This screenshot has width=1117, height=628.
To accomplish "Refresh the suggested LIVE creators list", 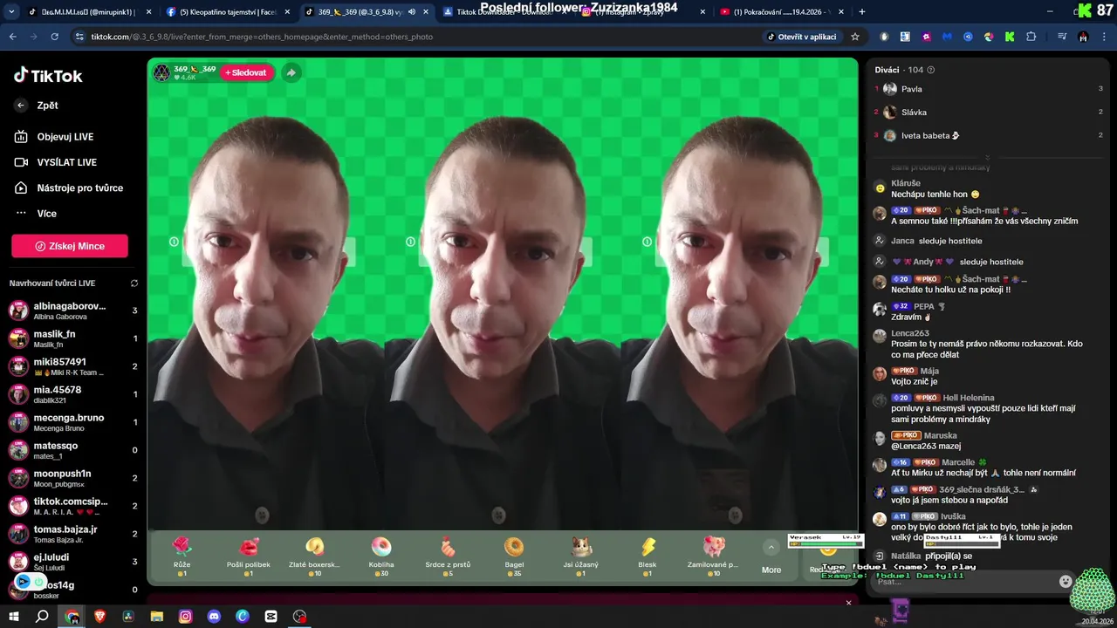I will click(134, 283).
